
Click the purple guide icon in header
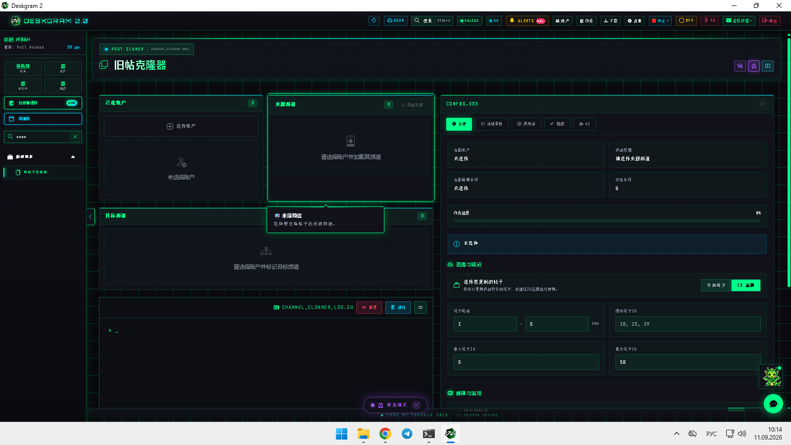(x=754, y=66)
